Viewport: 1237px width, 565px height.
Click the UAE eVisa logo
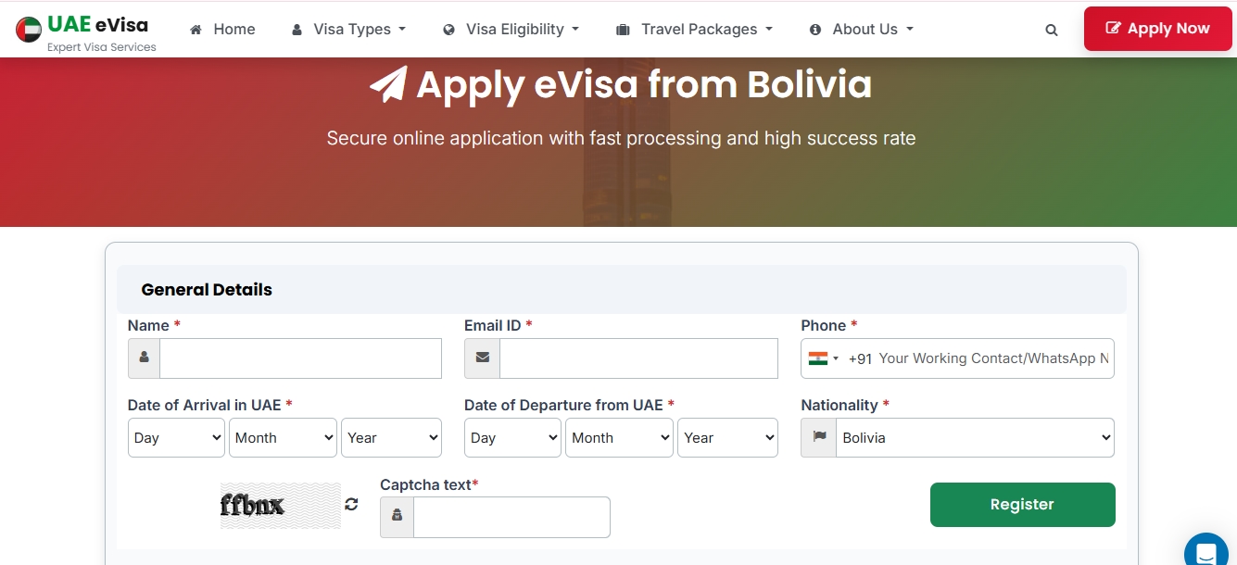(86, 31)
